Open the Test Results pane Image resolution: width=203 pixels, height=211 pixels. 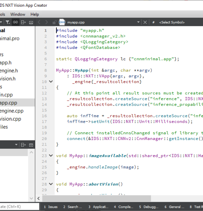click(x=196, y=207)
